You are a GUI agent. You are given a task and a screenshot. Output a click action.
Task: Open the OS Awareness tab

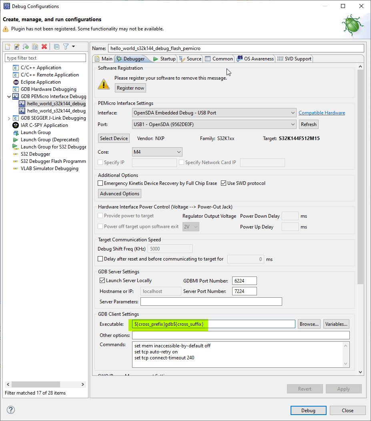(x=255, y=58)
